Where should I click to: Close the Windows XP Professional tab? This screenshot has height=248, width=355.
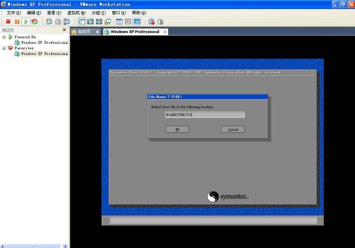(x=165, y=32)
